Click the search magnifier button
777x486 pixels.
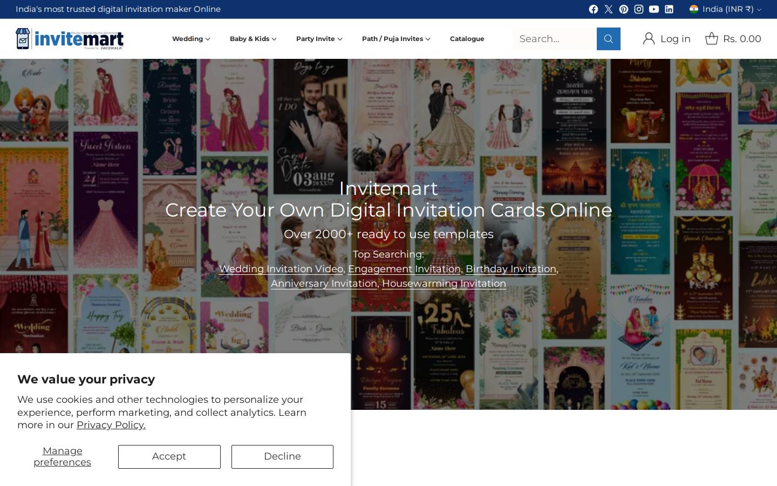(609, 39)
